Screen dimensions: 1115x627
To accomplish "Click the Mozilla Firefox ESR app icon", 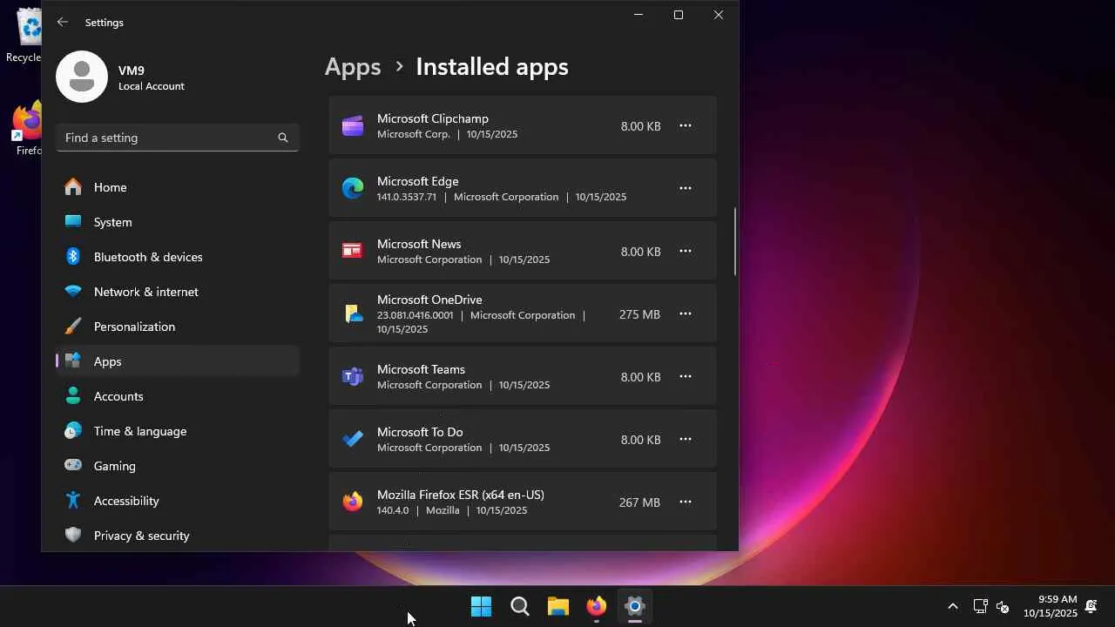I will (x=353, y=502).
